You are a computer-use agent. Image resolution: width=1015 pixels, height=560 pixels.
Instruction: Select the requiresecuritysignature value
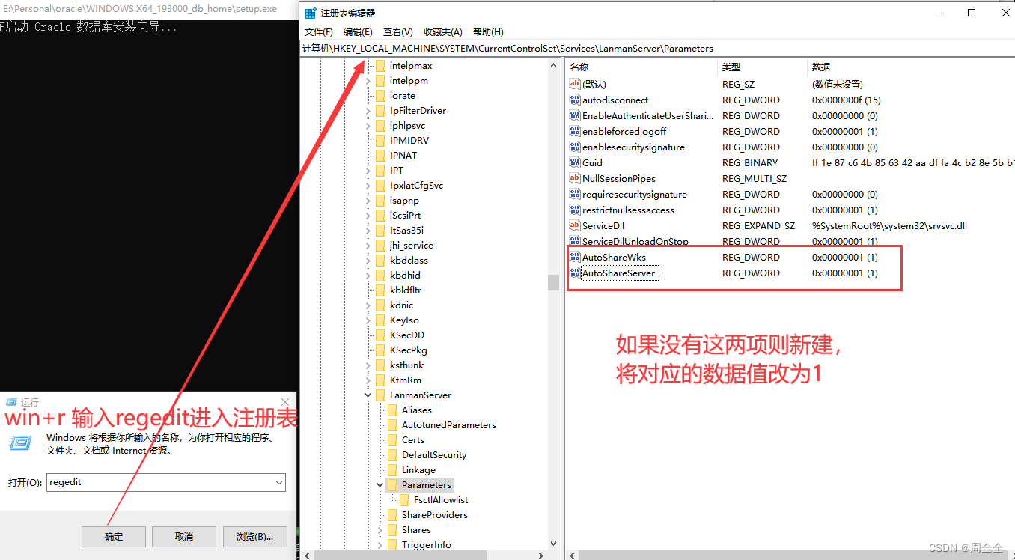(635, 195)
